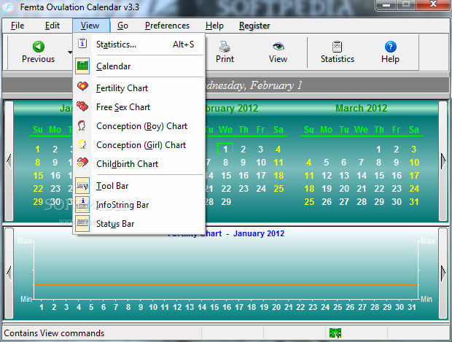Expand dropdown arrow next to Previous
This screenshot has width=452, height=342.
(70, 53)
